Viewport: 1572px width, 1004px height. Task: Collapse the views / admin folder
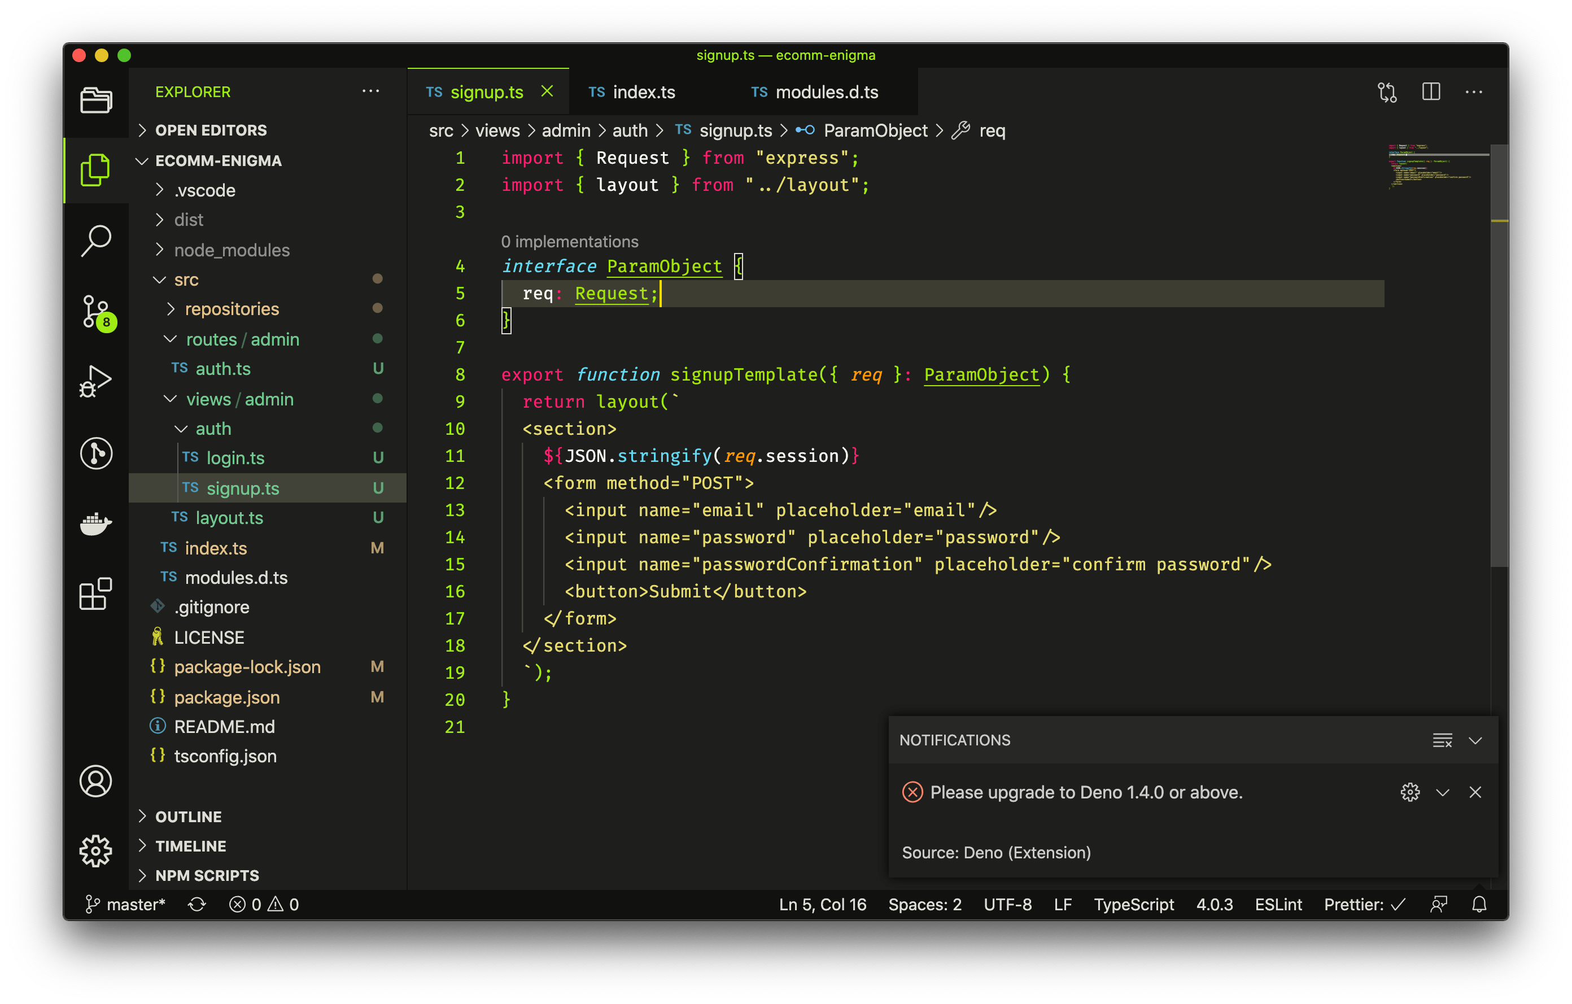268,399
